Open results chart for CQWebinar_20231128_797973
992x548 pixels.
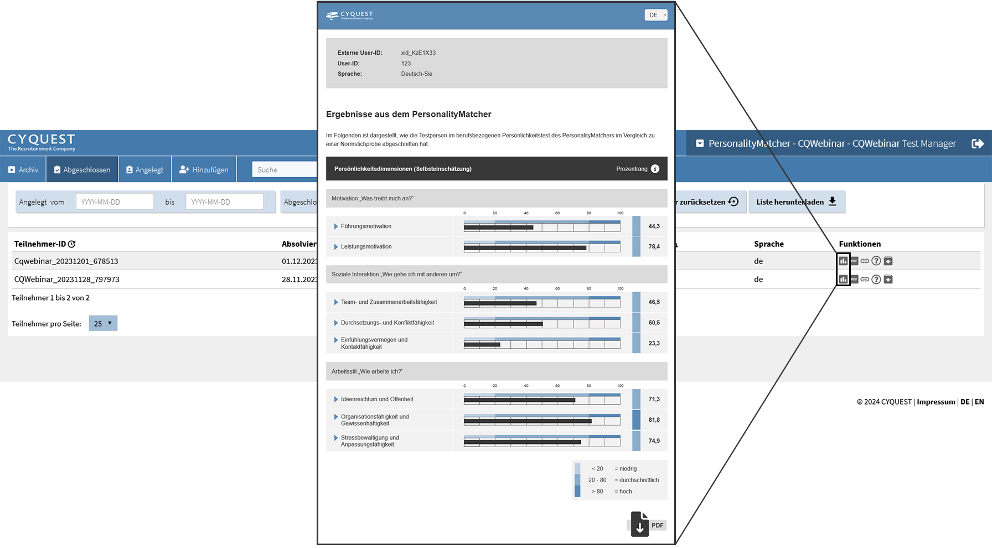pos(843,280)
